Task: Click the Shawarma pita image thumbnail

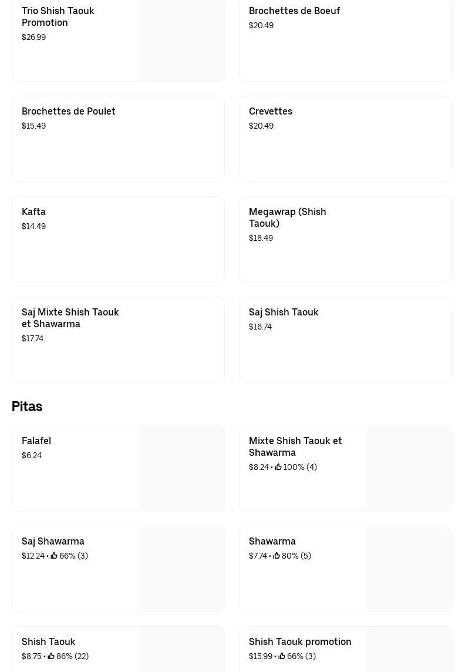Action: 409,569
